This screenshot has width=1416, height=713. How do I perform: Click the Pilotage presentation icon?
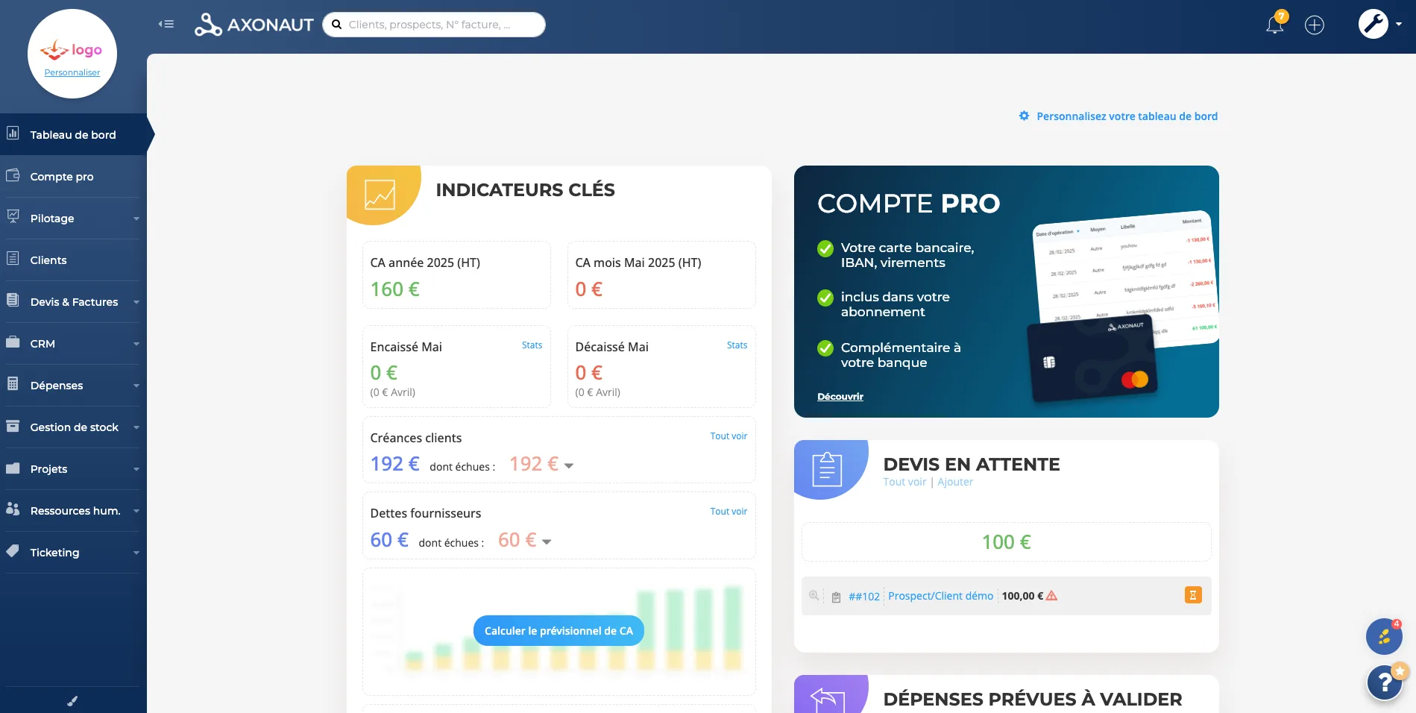coord(13,217)
